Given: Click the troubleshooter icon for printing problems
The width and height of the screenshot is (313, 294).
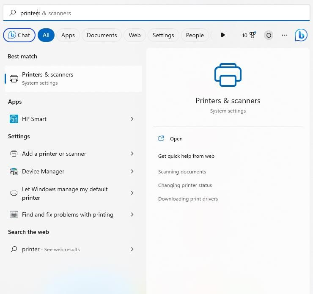Looking at the screenshot, I should (x=14, y=214).
